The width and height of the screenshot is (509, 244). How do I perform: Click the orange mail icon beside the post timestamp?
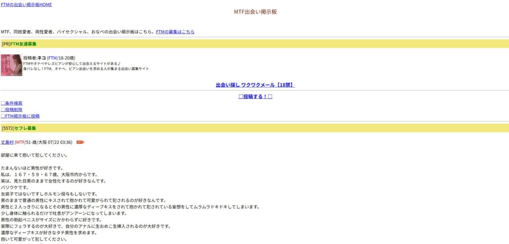[80, 142]
